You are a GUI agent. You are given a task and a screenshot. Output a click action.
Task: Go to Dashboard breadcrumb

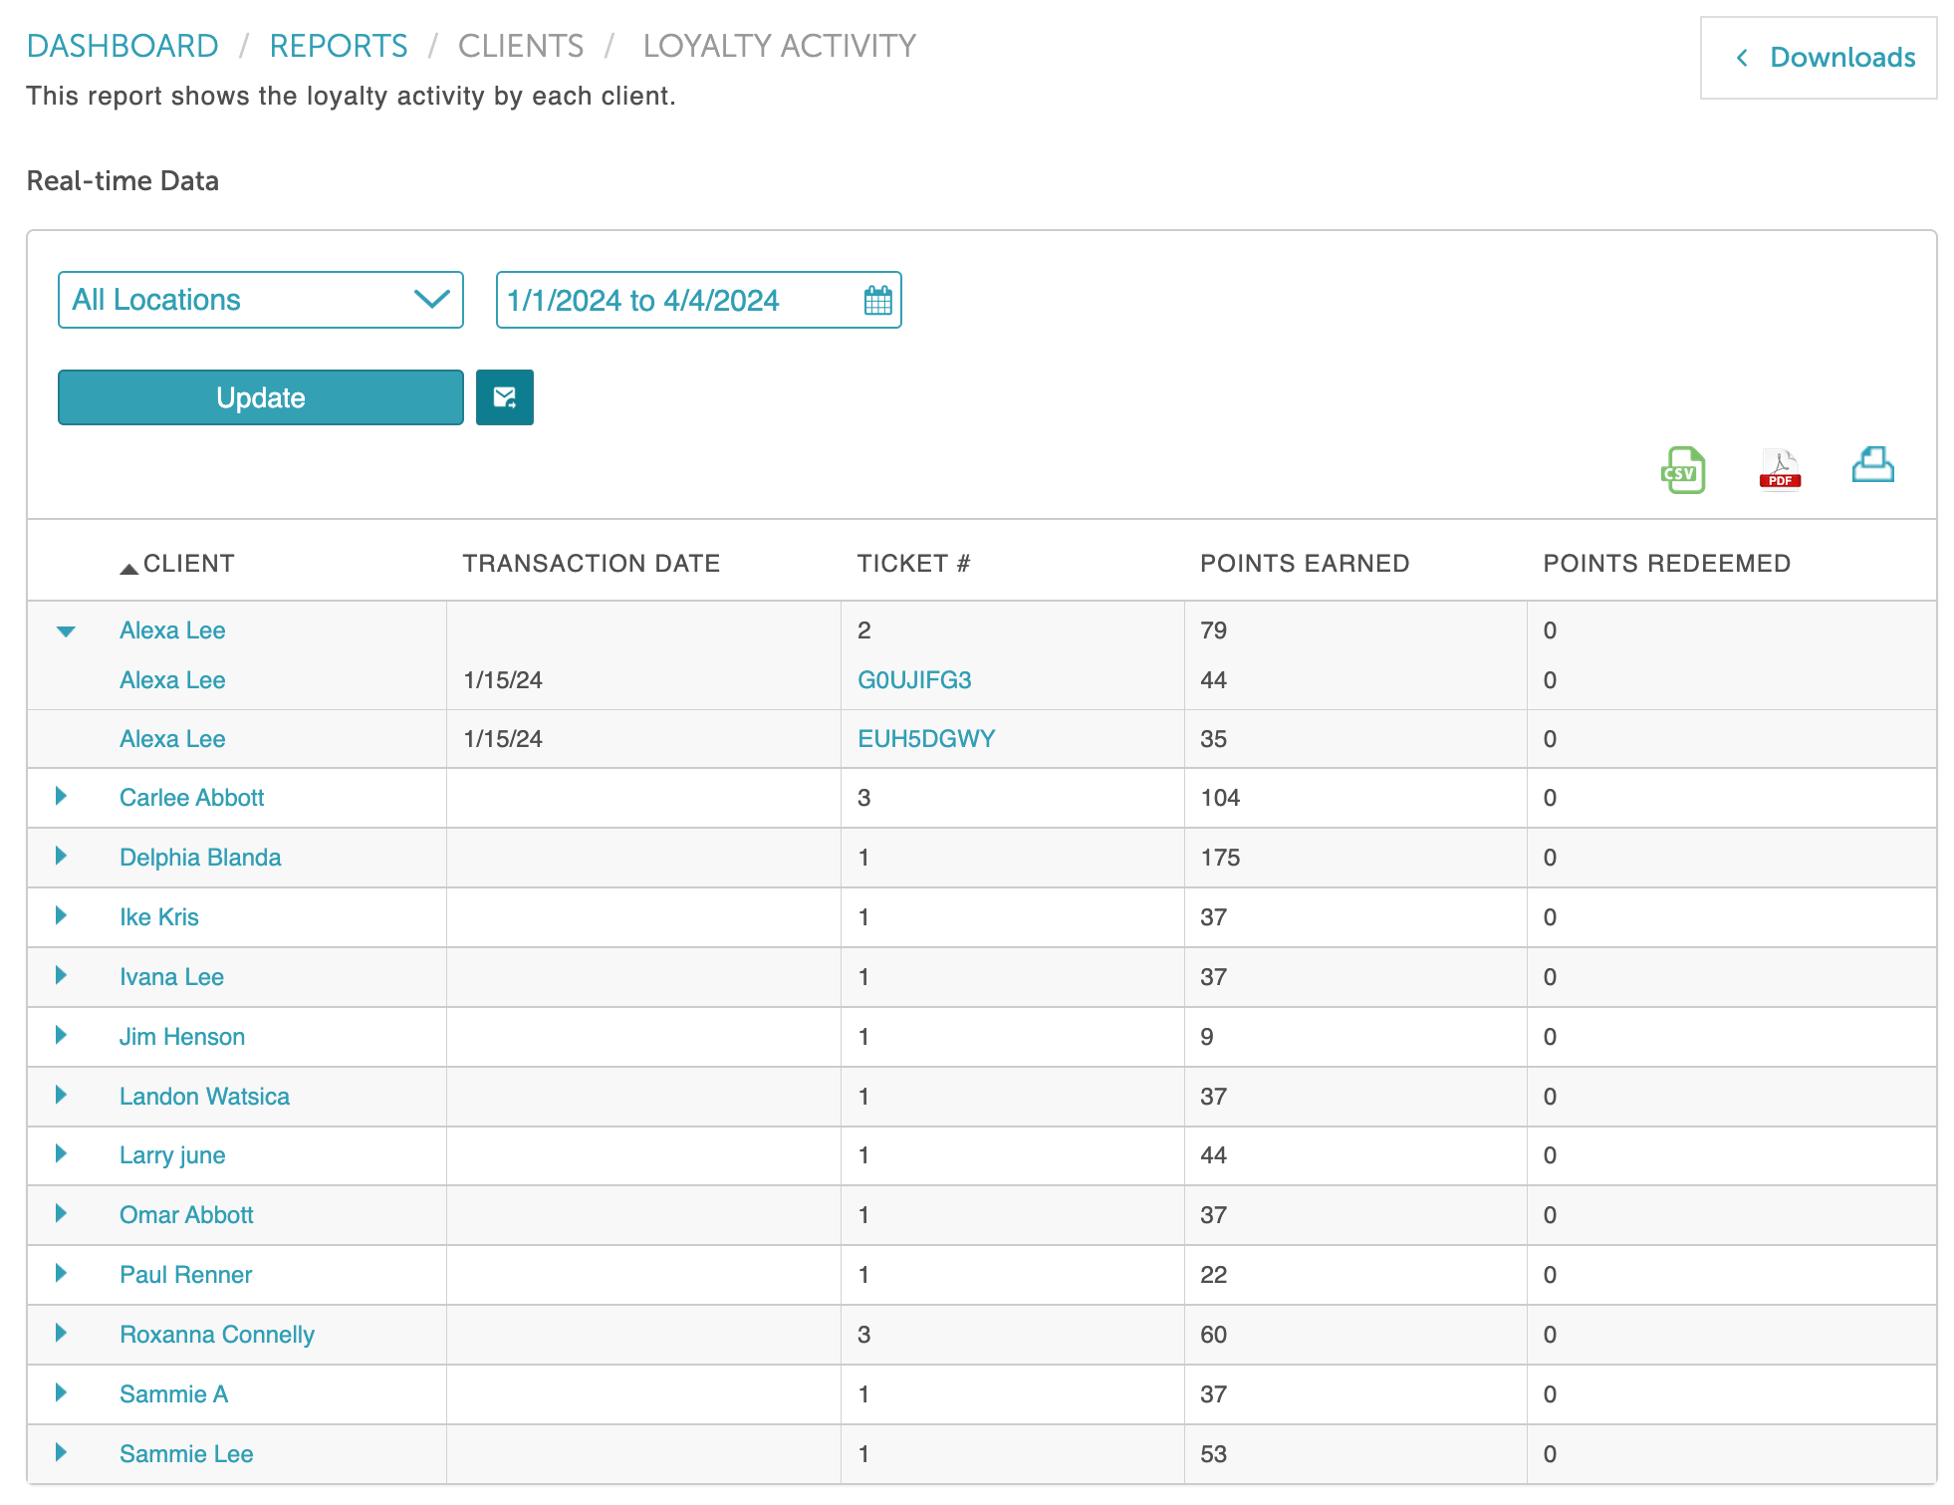122,46
